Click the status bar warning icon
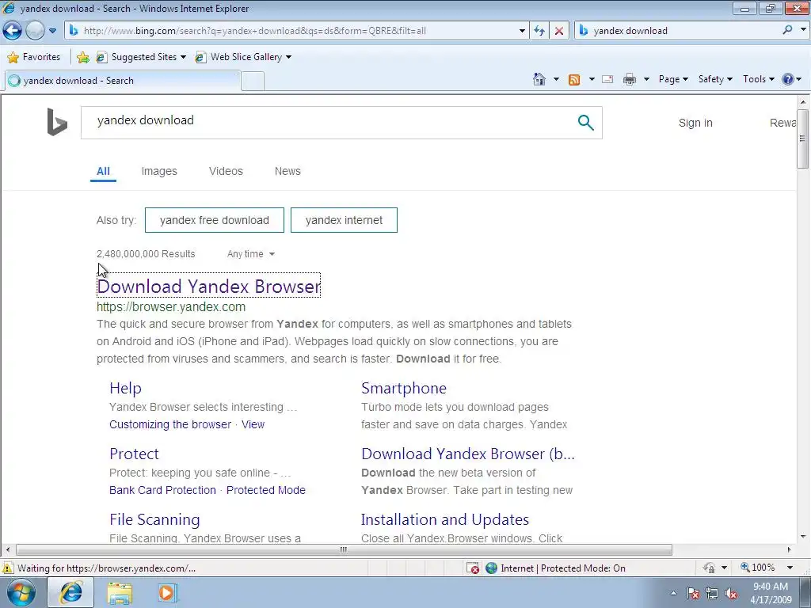Viewport: 811px width, 608px height. point(8,568)
